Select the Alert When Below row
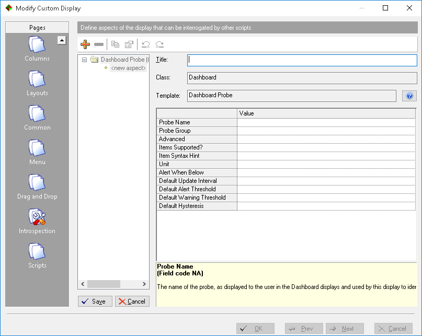 (x=197, y=172)
